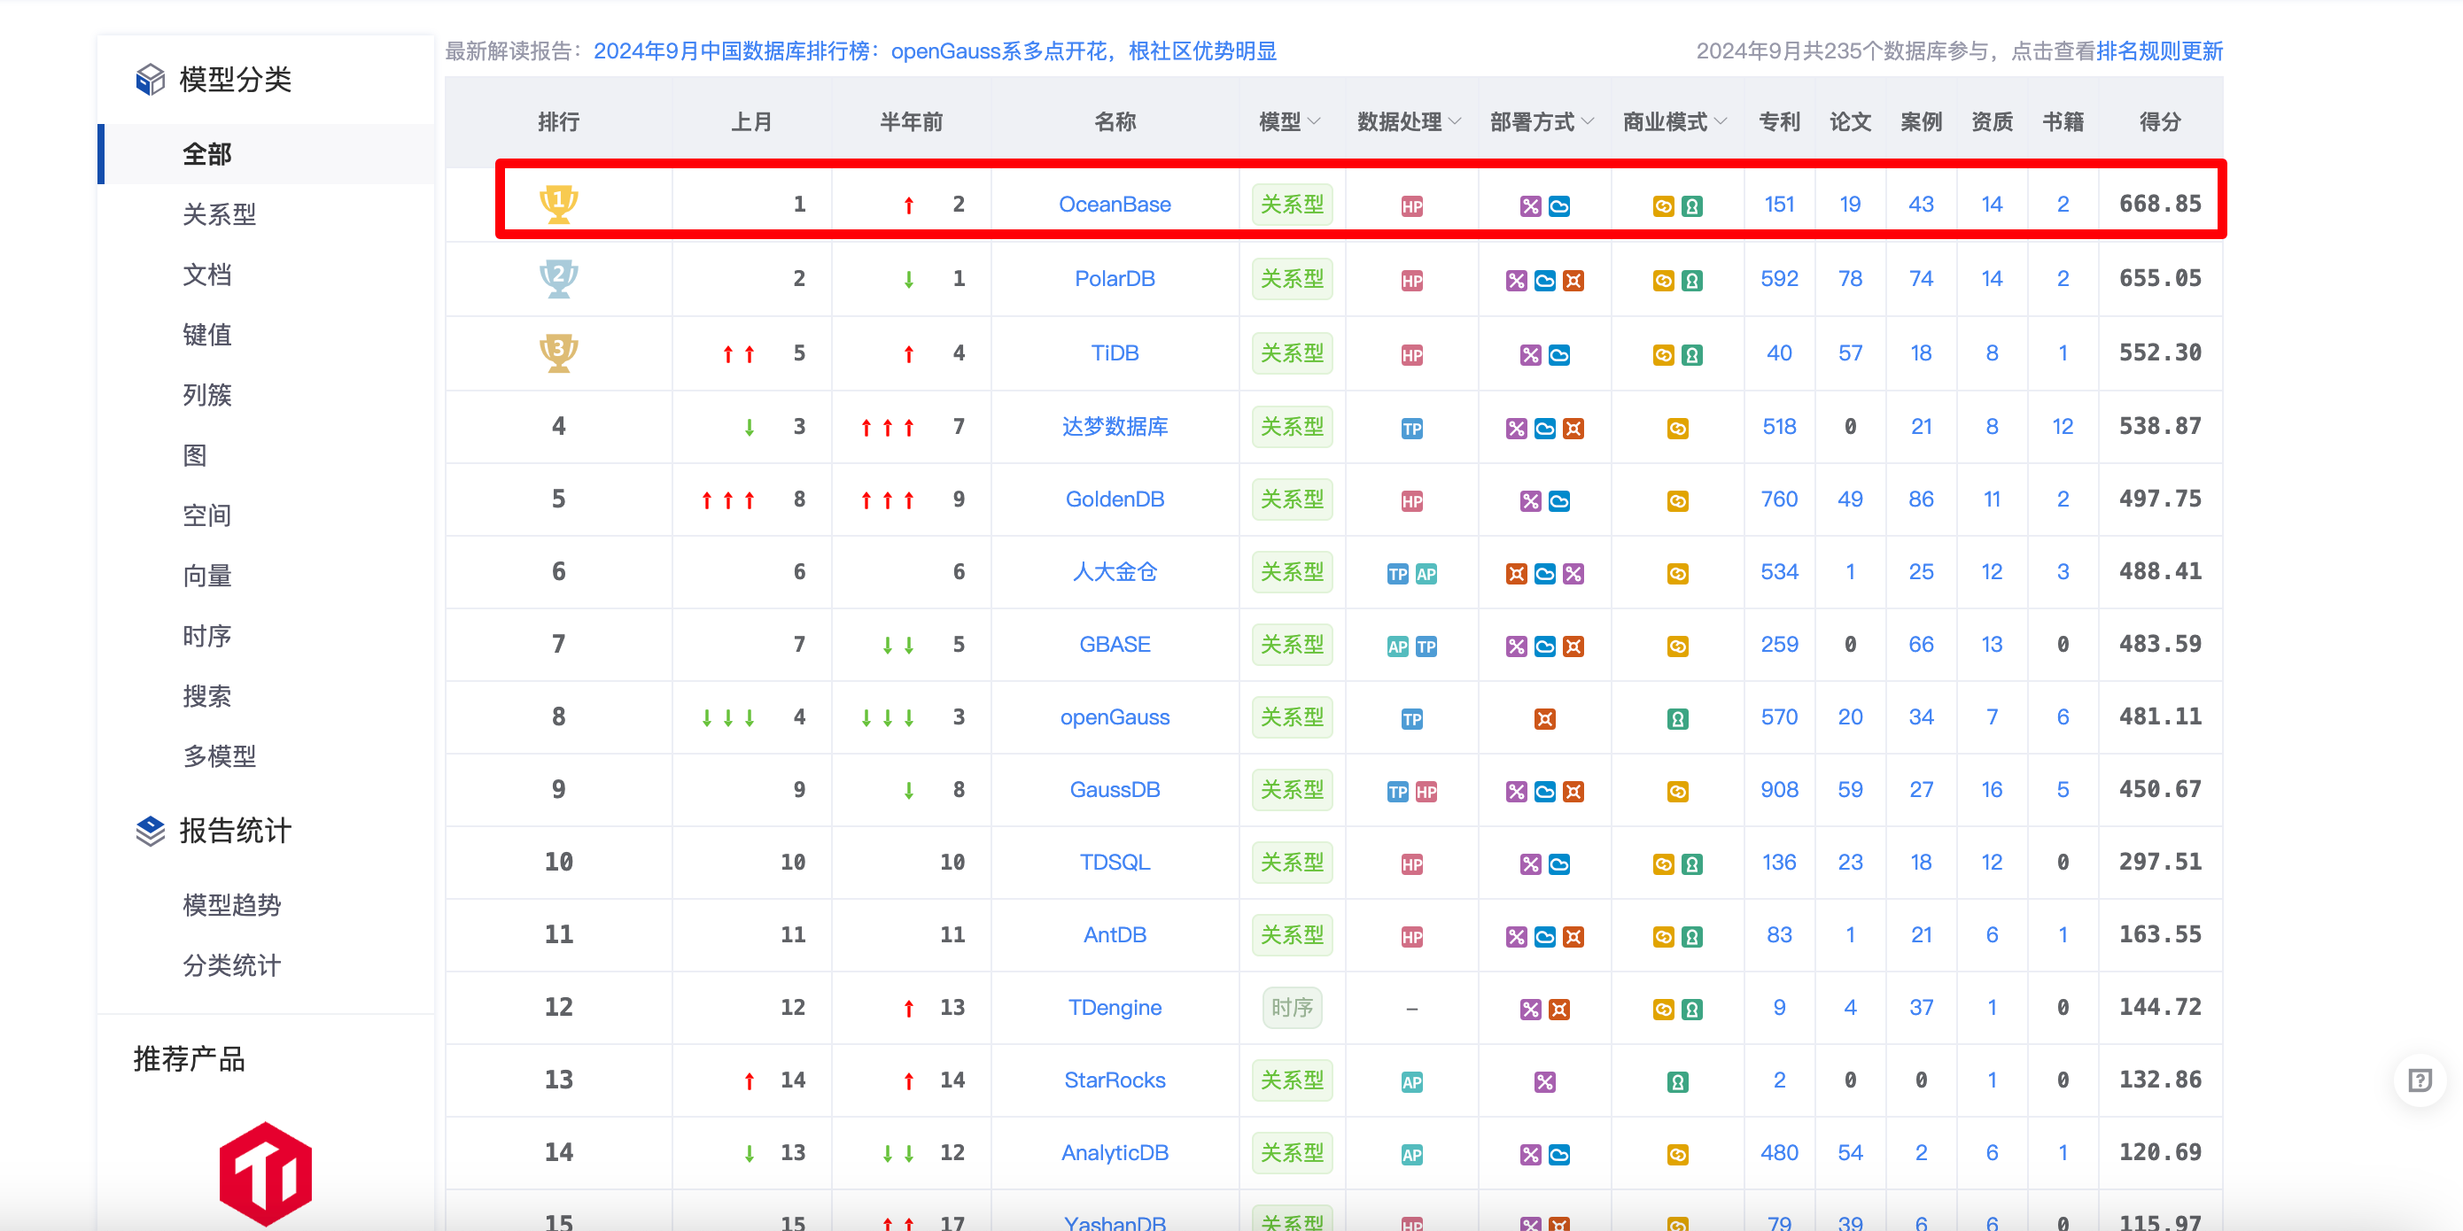The image size is (2463, 1231).
Task: Click the 专利 column header
Action: tap(1779, 121)
